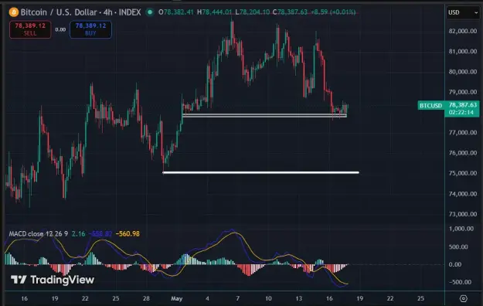Click the 10 date label on time axis
483x306 pixels.
268,298
